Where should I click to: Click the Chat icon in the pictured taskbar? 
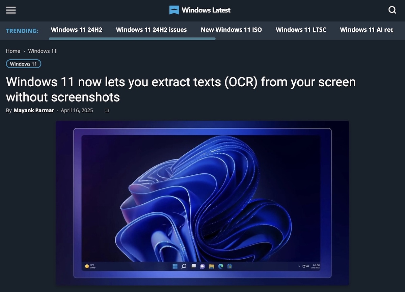[202, 266]
